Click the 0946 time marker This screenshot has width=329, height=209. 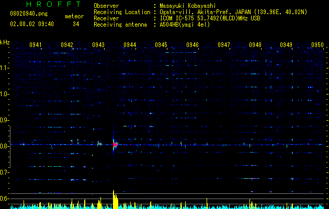(192, 45)
